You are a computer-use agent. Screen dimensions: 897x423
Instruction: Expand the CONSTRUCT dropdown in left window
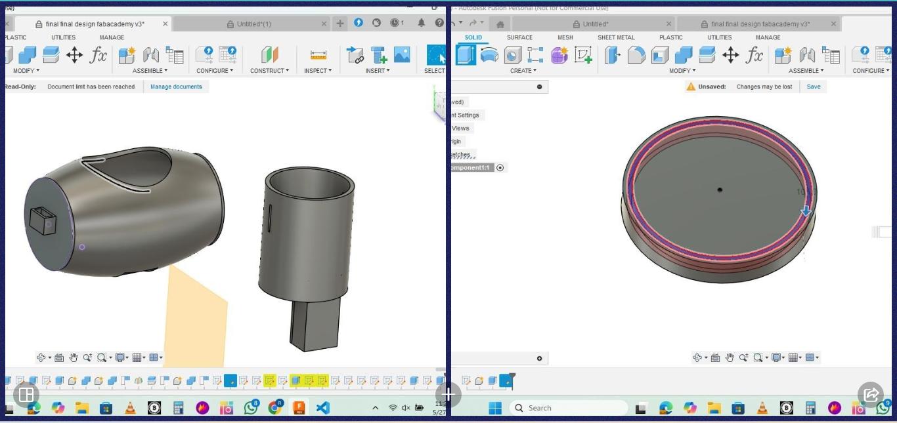tap(270, 70)
